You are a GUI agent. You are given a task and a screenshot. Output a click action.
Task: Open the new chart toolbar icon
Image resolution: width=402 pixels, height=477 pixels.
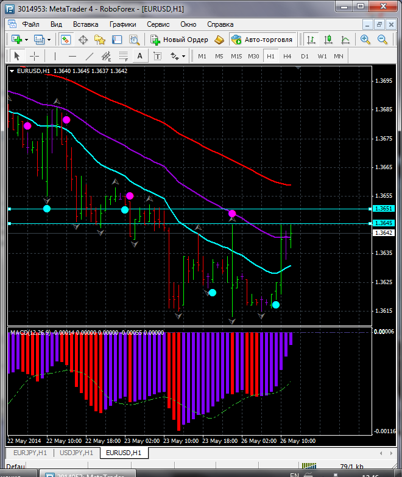pos(17,40)
